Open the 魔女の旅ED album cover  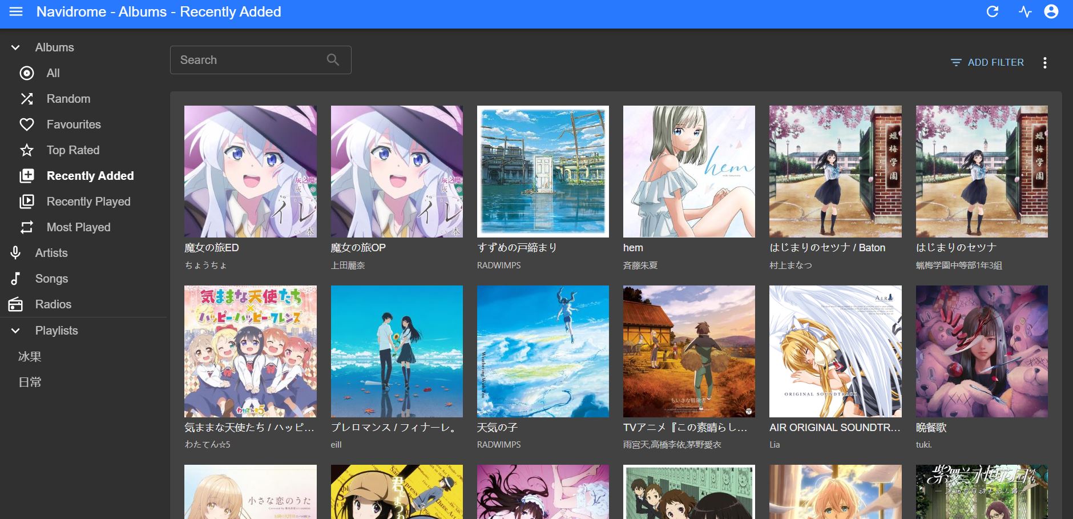(x=251, y=171)
